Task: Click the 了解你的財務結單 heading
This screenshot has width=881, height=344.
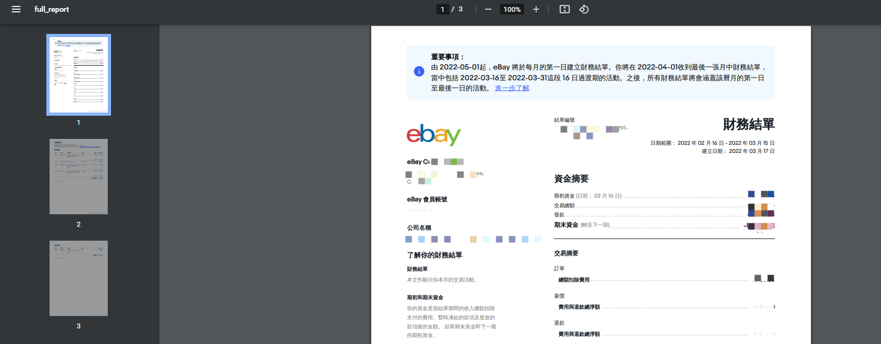Action: point(434,255)
